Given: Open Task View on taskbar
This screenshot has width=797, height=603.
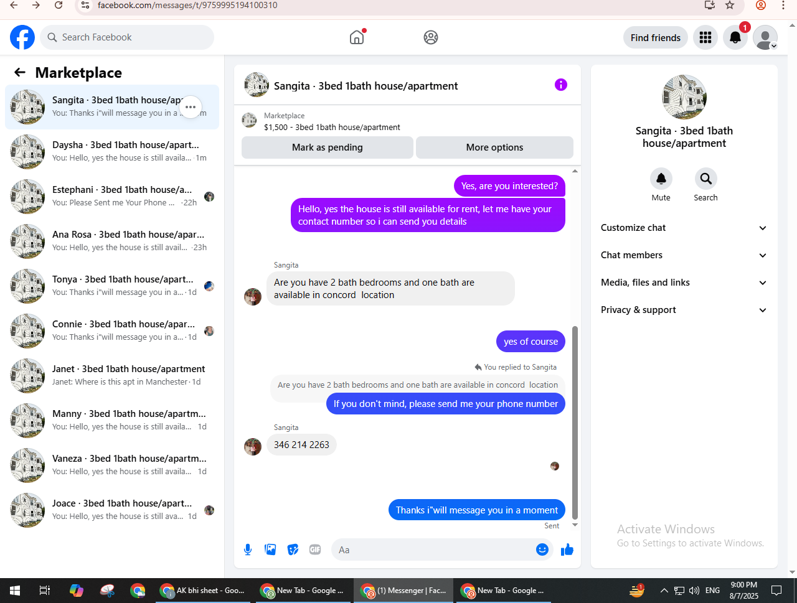Looking at the screenshot, I should click(x=45, y=591).
